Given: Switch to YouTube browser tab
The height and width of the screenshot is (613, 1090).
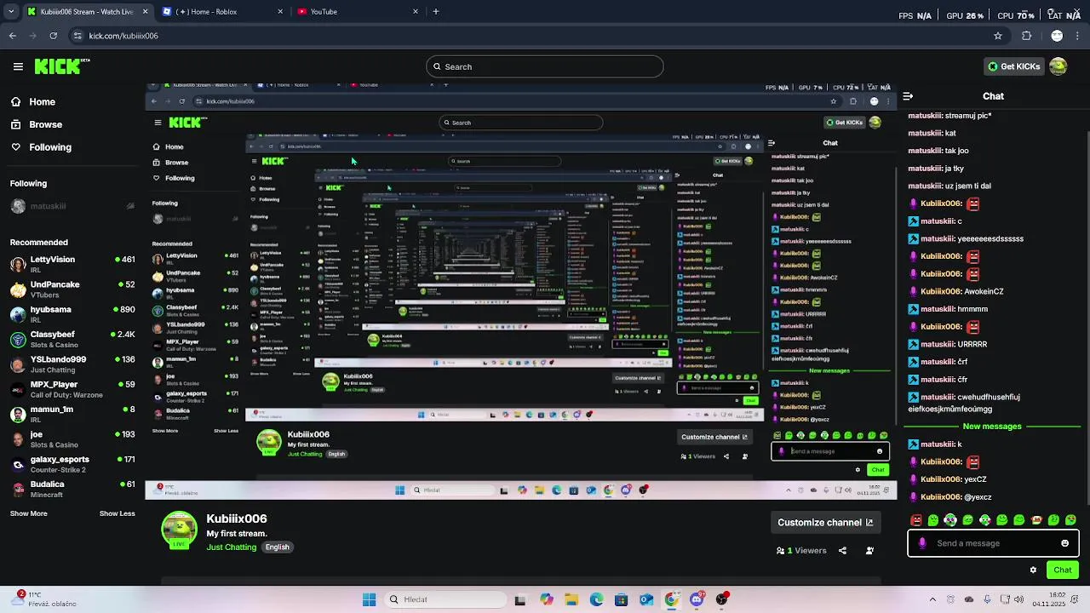Looking at the screenshot, I should (358, 12).
